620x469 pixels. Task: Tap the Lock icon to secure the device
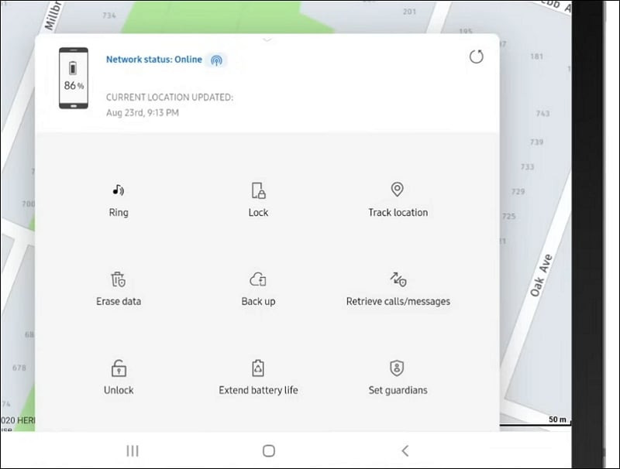coord(257,189)
